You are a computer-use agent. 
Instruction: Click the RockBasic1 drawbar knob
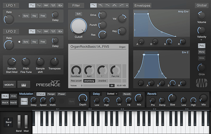(76, 70)
